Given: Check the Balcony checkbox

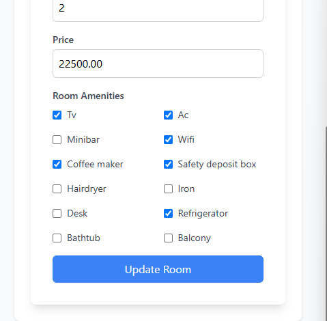Looking at the screenshot, I should click(x=168, y=238).
